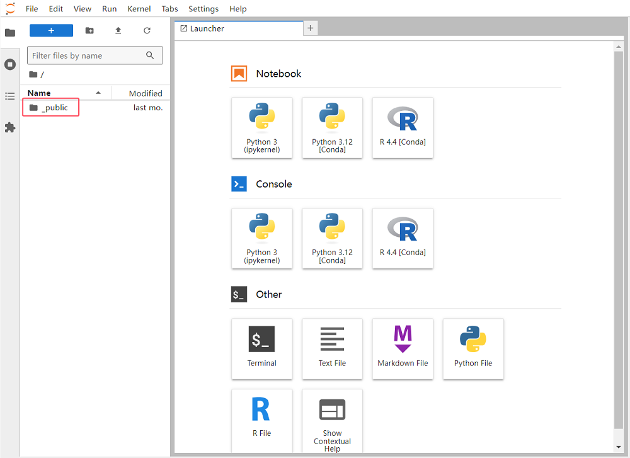Image resolution: width=630 pixels, height=458 pixels.
Task: Click the Other section heading text
Action: (x=269, y=294)
